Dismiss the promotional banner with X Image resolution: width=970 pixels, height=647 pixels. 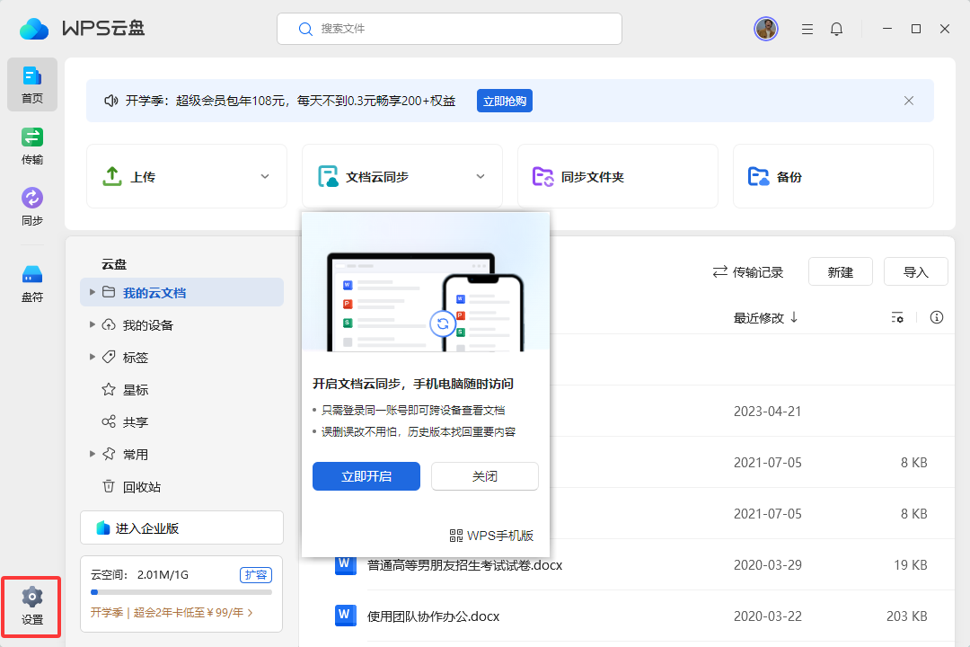tap(909, 101)
